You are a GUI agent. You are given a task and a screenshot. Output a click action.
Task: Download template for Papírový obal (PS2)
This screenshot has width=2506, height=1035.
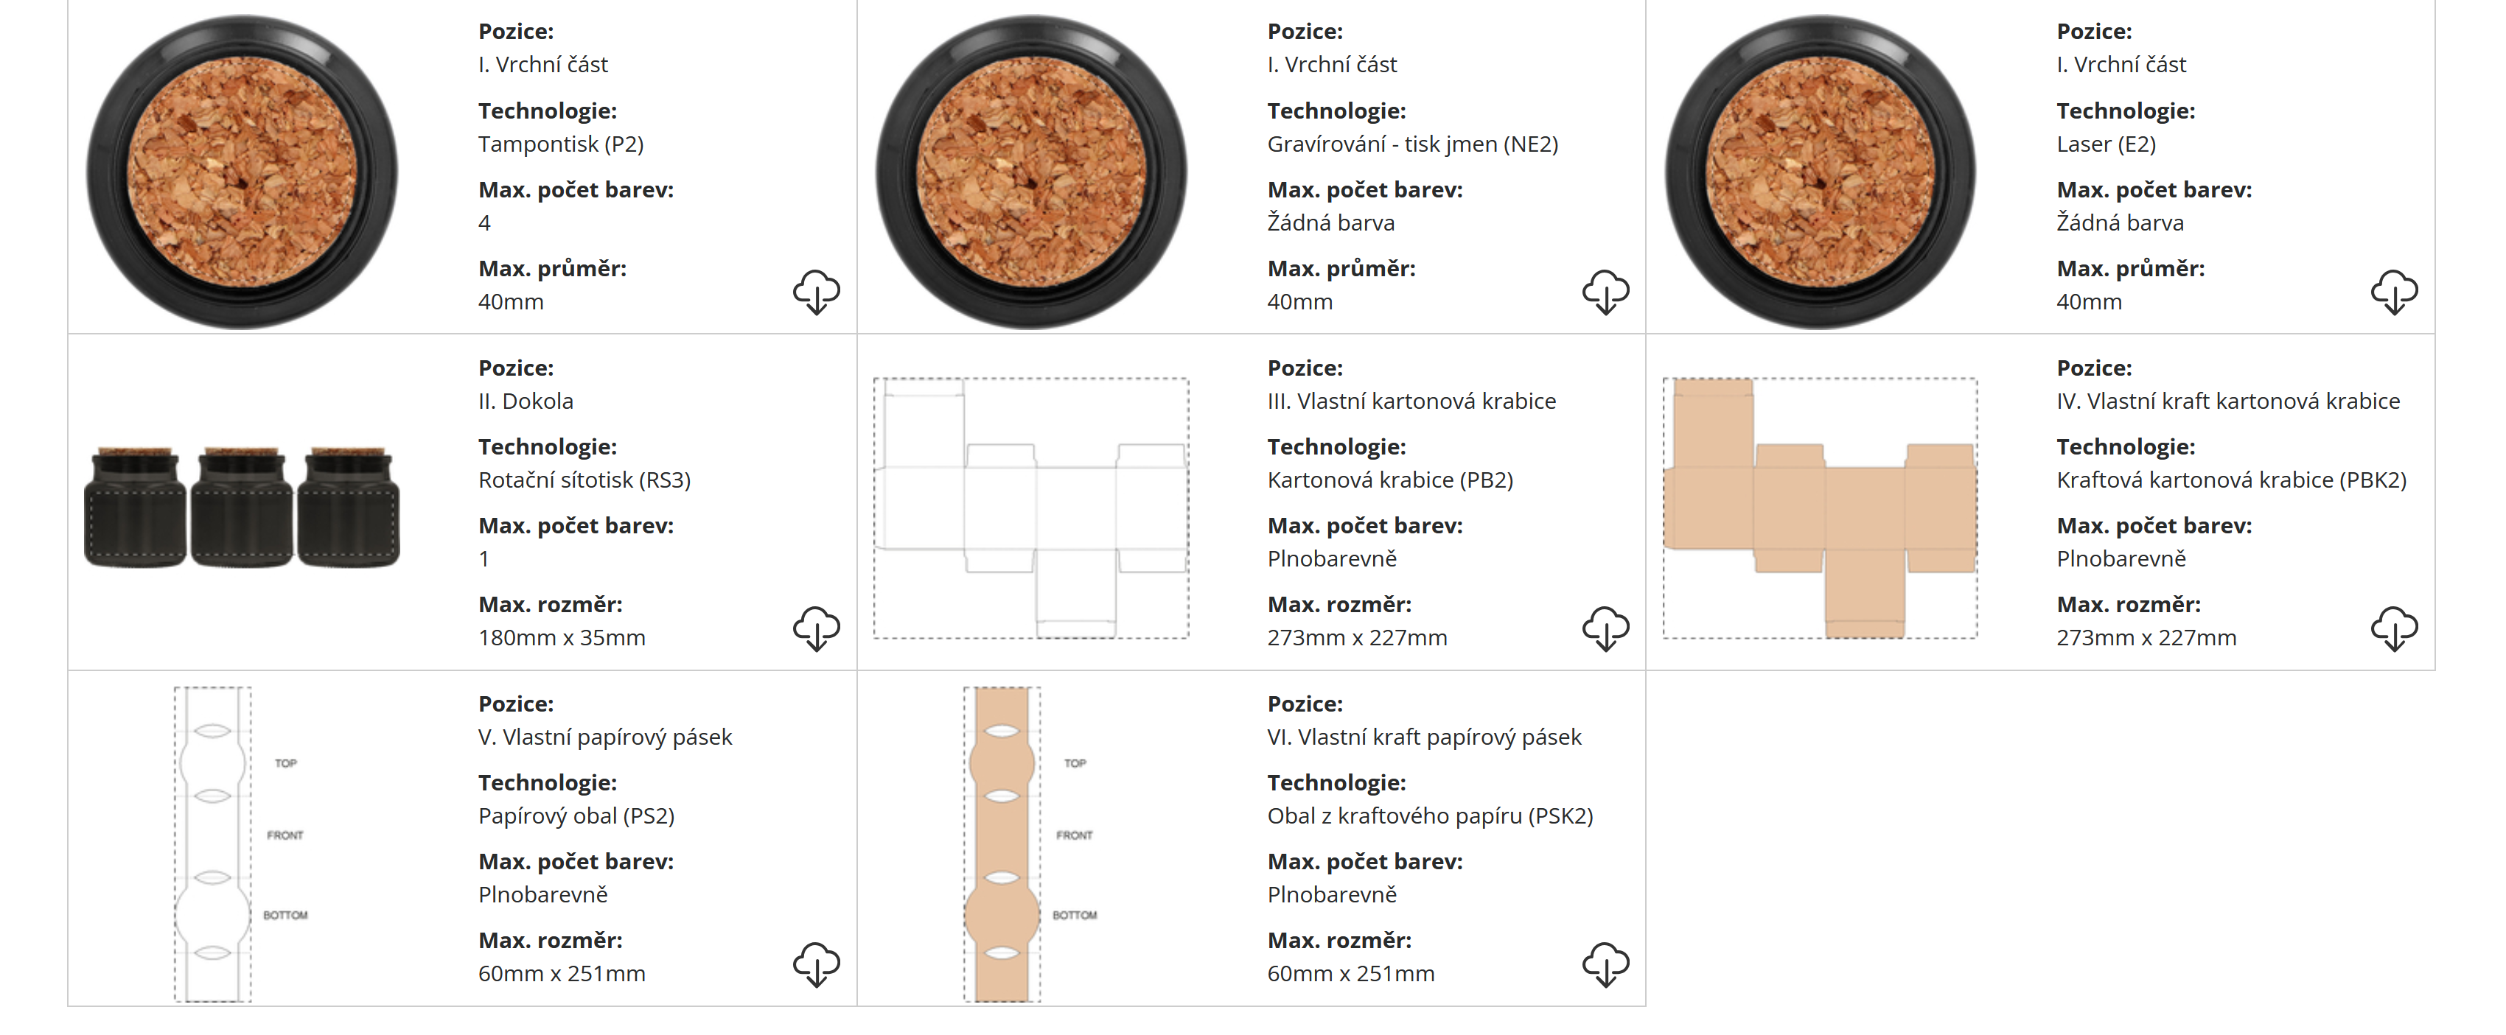tap(816, 964)
